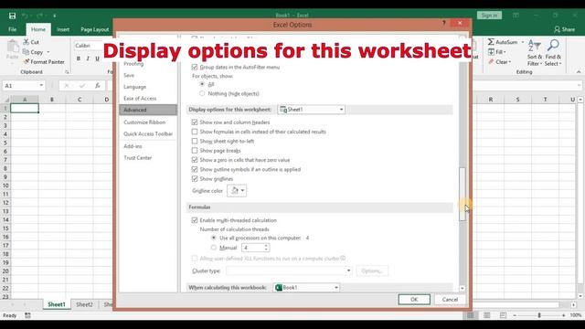The width and height of the screenshot is (585, 329).
Task: Open AutoSum dropdown arrow
Action: [522, 42]
